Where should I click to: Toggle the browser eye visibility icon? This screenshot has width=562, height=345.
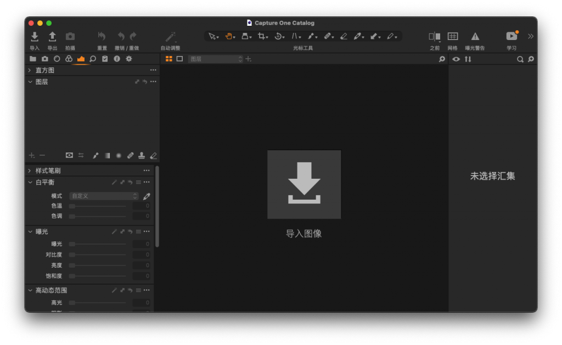[456, 59]
